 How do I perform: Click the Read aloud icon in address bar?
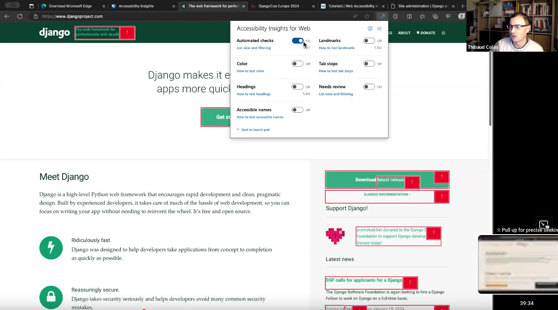click(355, 16)
